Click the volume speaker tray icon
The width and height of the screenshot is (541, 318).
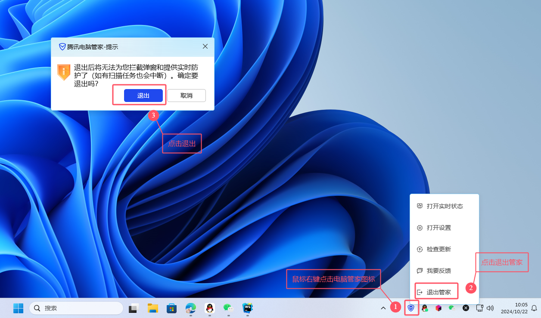490,308
